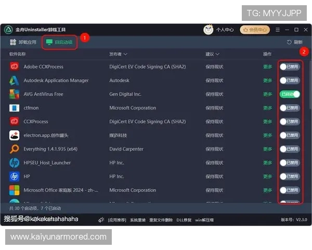Click 更多 for Autodesk Application Manager

click(267, 80)
